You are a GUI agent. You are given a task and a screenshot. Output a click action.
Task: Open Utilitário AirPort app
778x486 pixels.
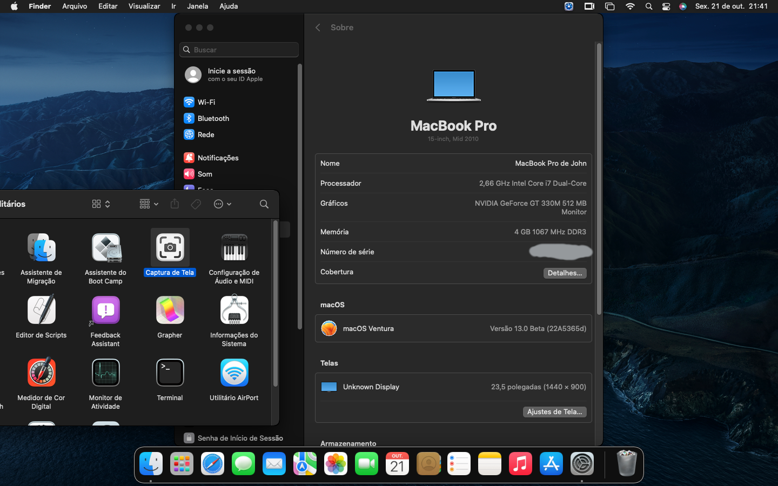(x=234, y=373)
